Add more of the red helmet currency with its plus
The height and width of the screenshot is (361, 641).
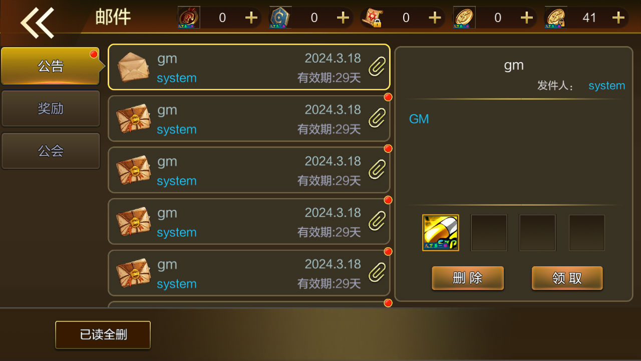click(251, 18)
